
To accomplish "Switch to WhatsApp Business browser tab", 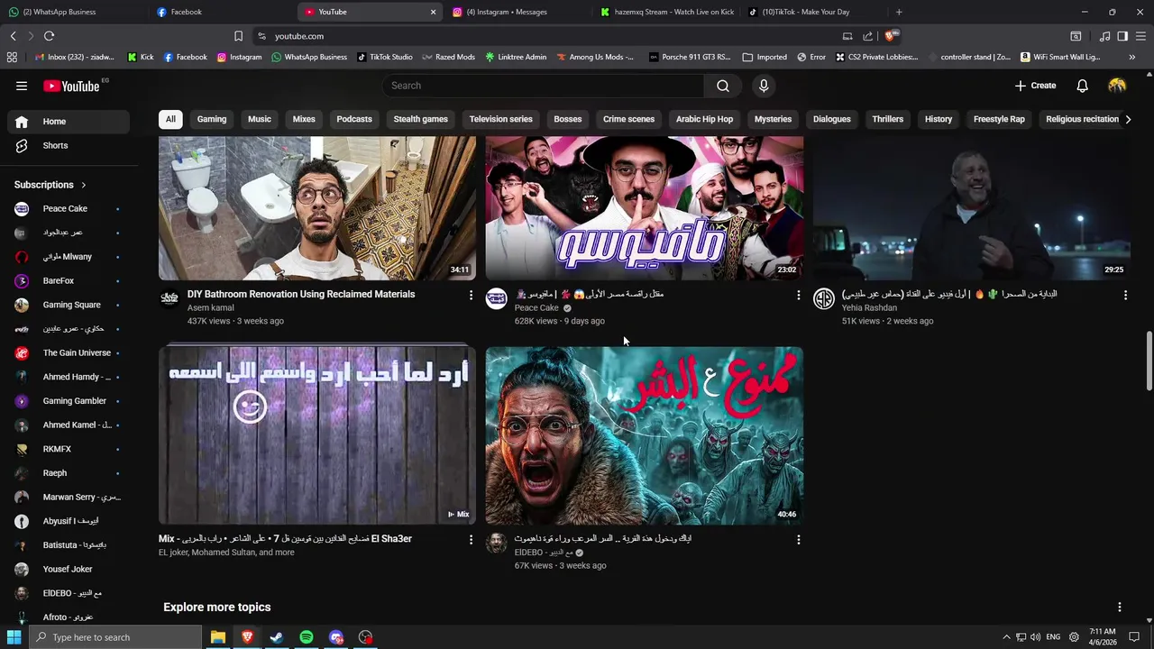I will 72,12.
